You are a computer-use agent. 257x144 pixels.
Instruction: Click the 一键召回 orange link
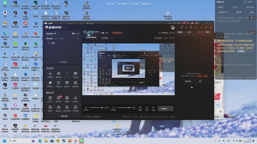(199, 76)
